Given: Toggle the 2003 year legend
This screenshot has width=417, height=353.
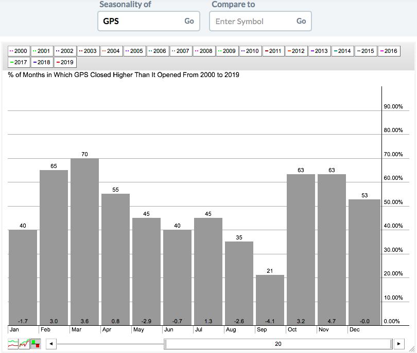Looking at the screenshot, I should (88, 51).
